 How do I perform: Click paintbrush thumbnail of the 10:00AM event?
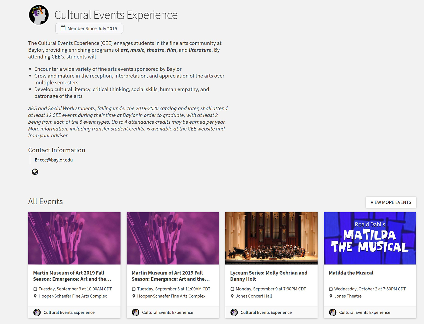(74, 238)
